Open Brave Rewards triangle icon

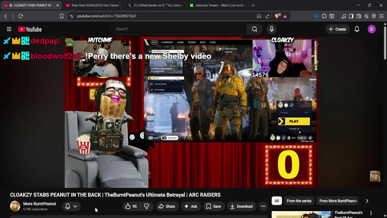(285, 16)
